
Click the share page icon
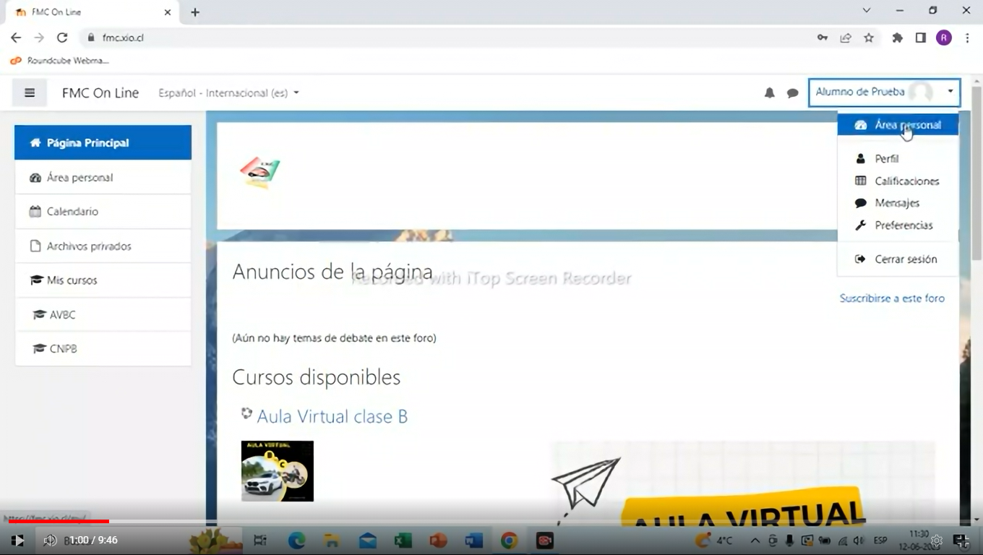pos(845,38)
